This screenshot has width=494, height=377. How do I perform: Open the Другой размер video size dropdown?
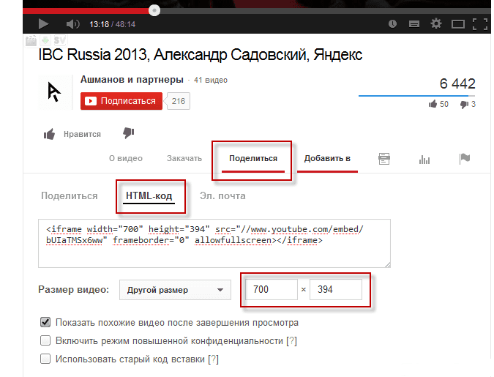tap(175, 290)
